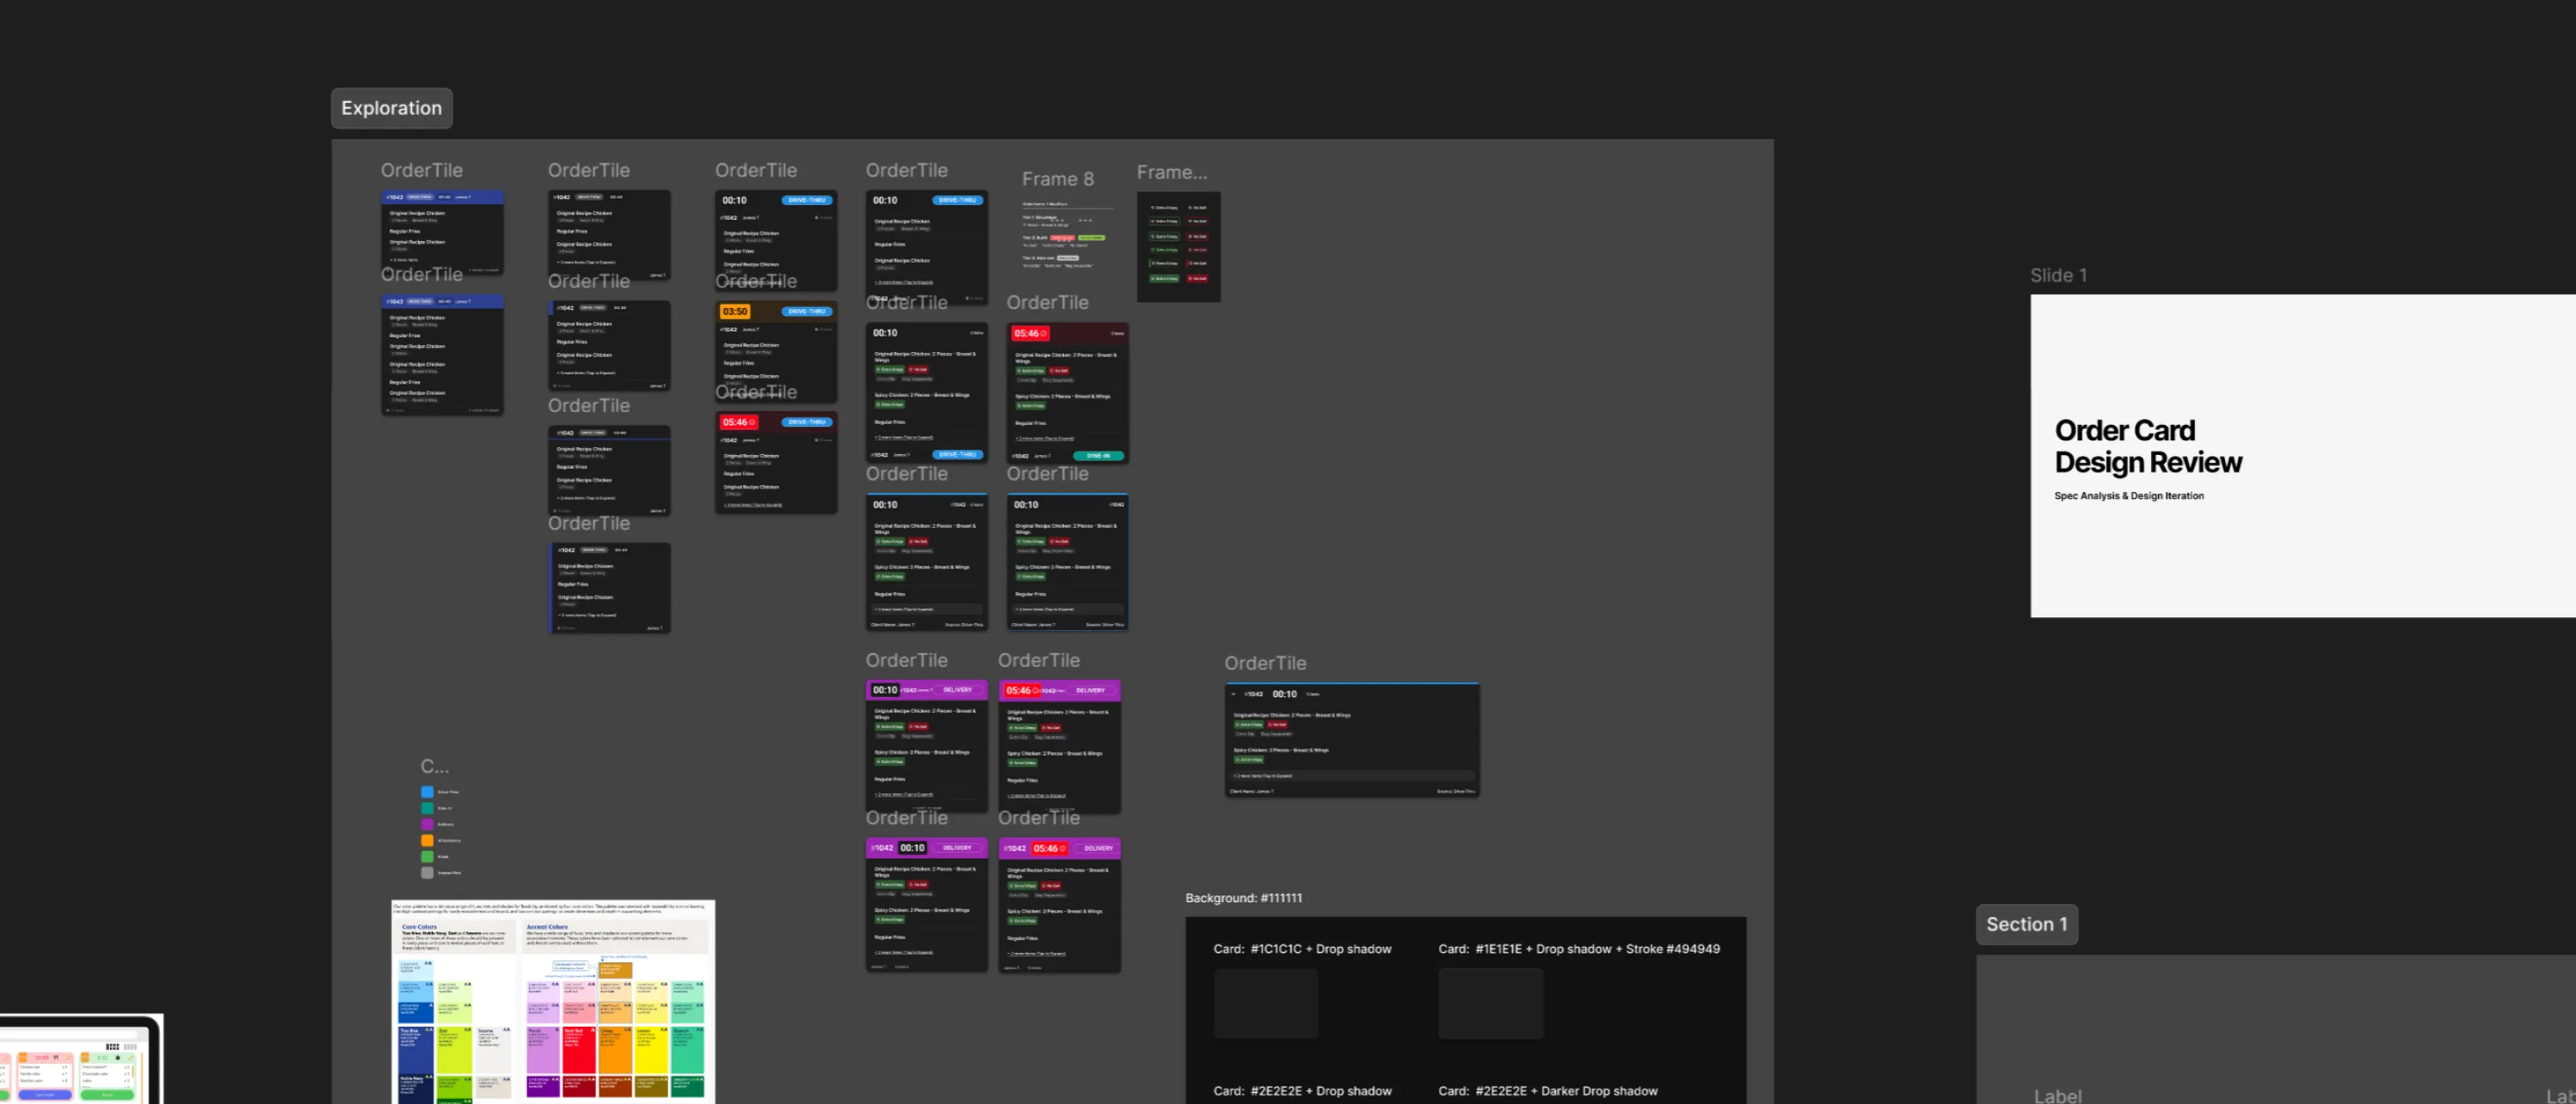Select the Frame 8 modifier tiers content
The width and height of the screenshot is (2576, 1104).
coord(1067,236)
